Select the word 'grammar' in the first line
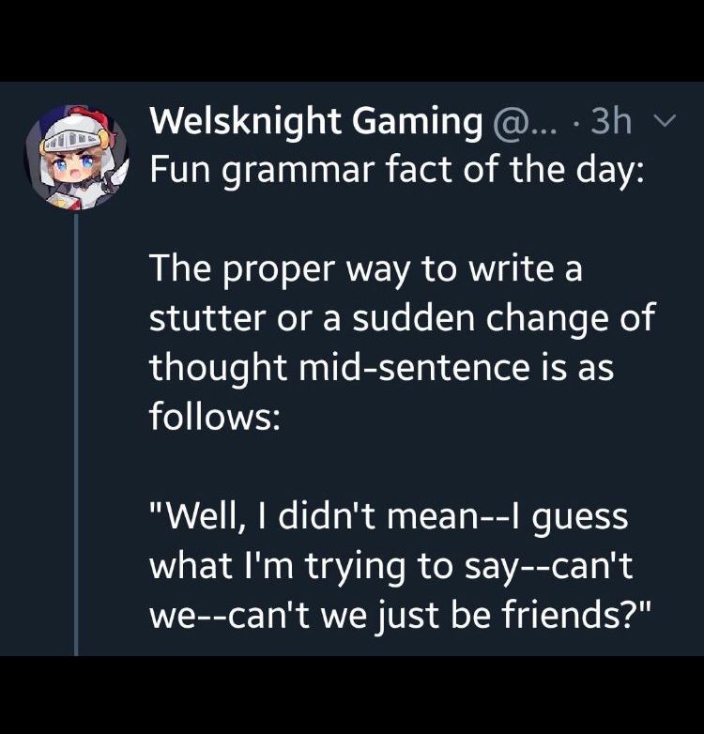The image size is (704, 734). [299, 173]
